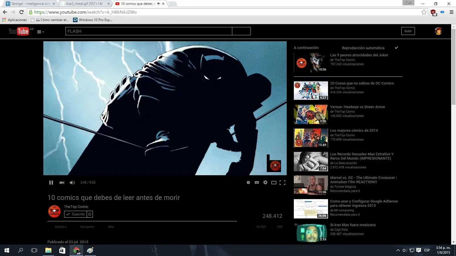Open the player settings gear

click(265, 182)
